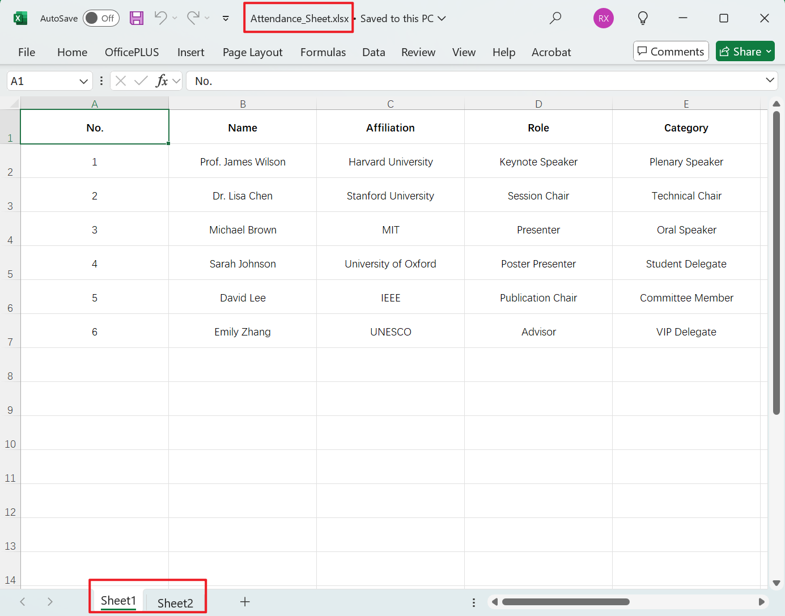This screenshot has width=785, height=616.
Task: Click the RX account avatar
Action: (x=603, y=18)
